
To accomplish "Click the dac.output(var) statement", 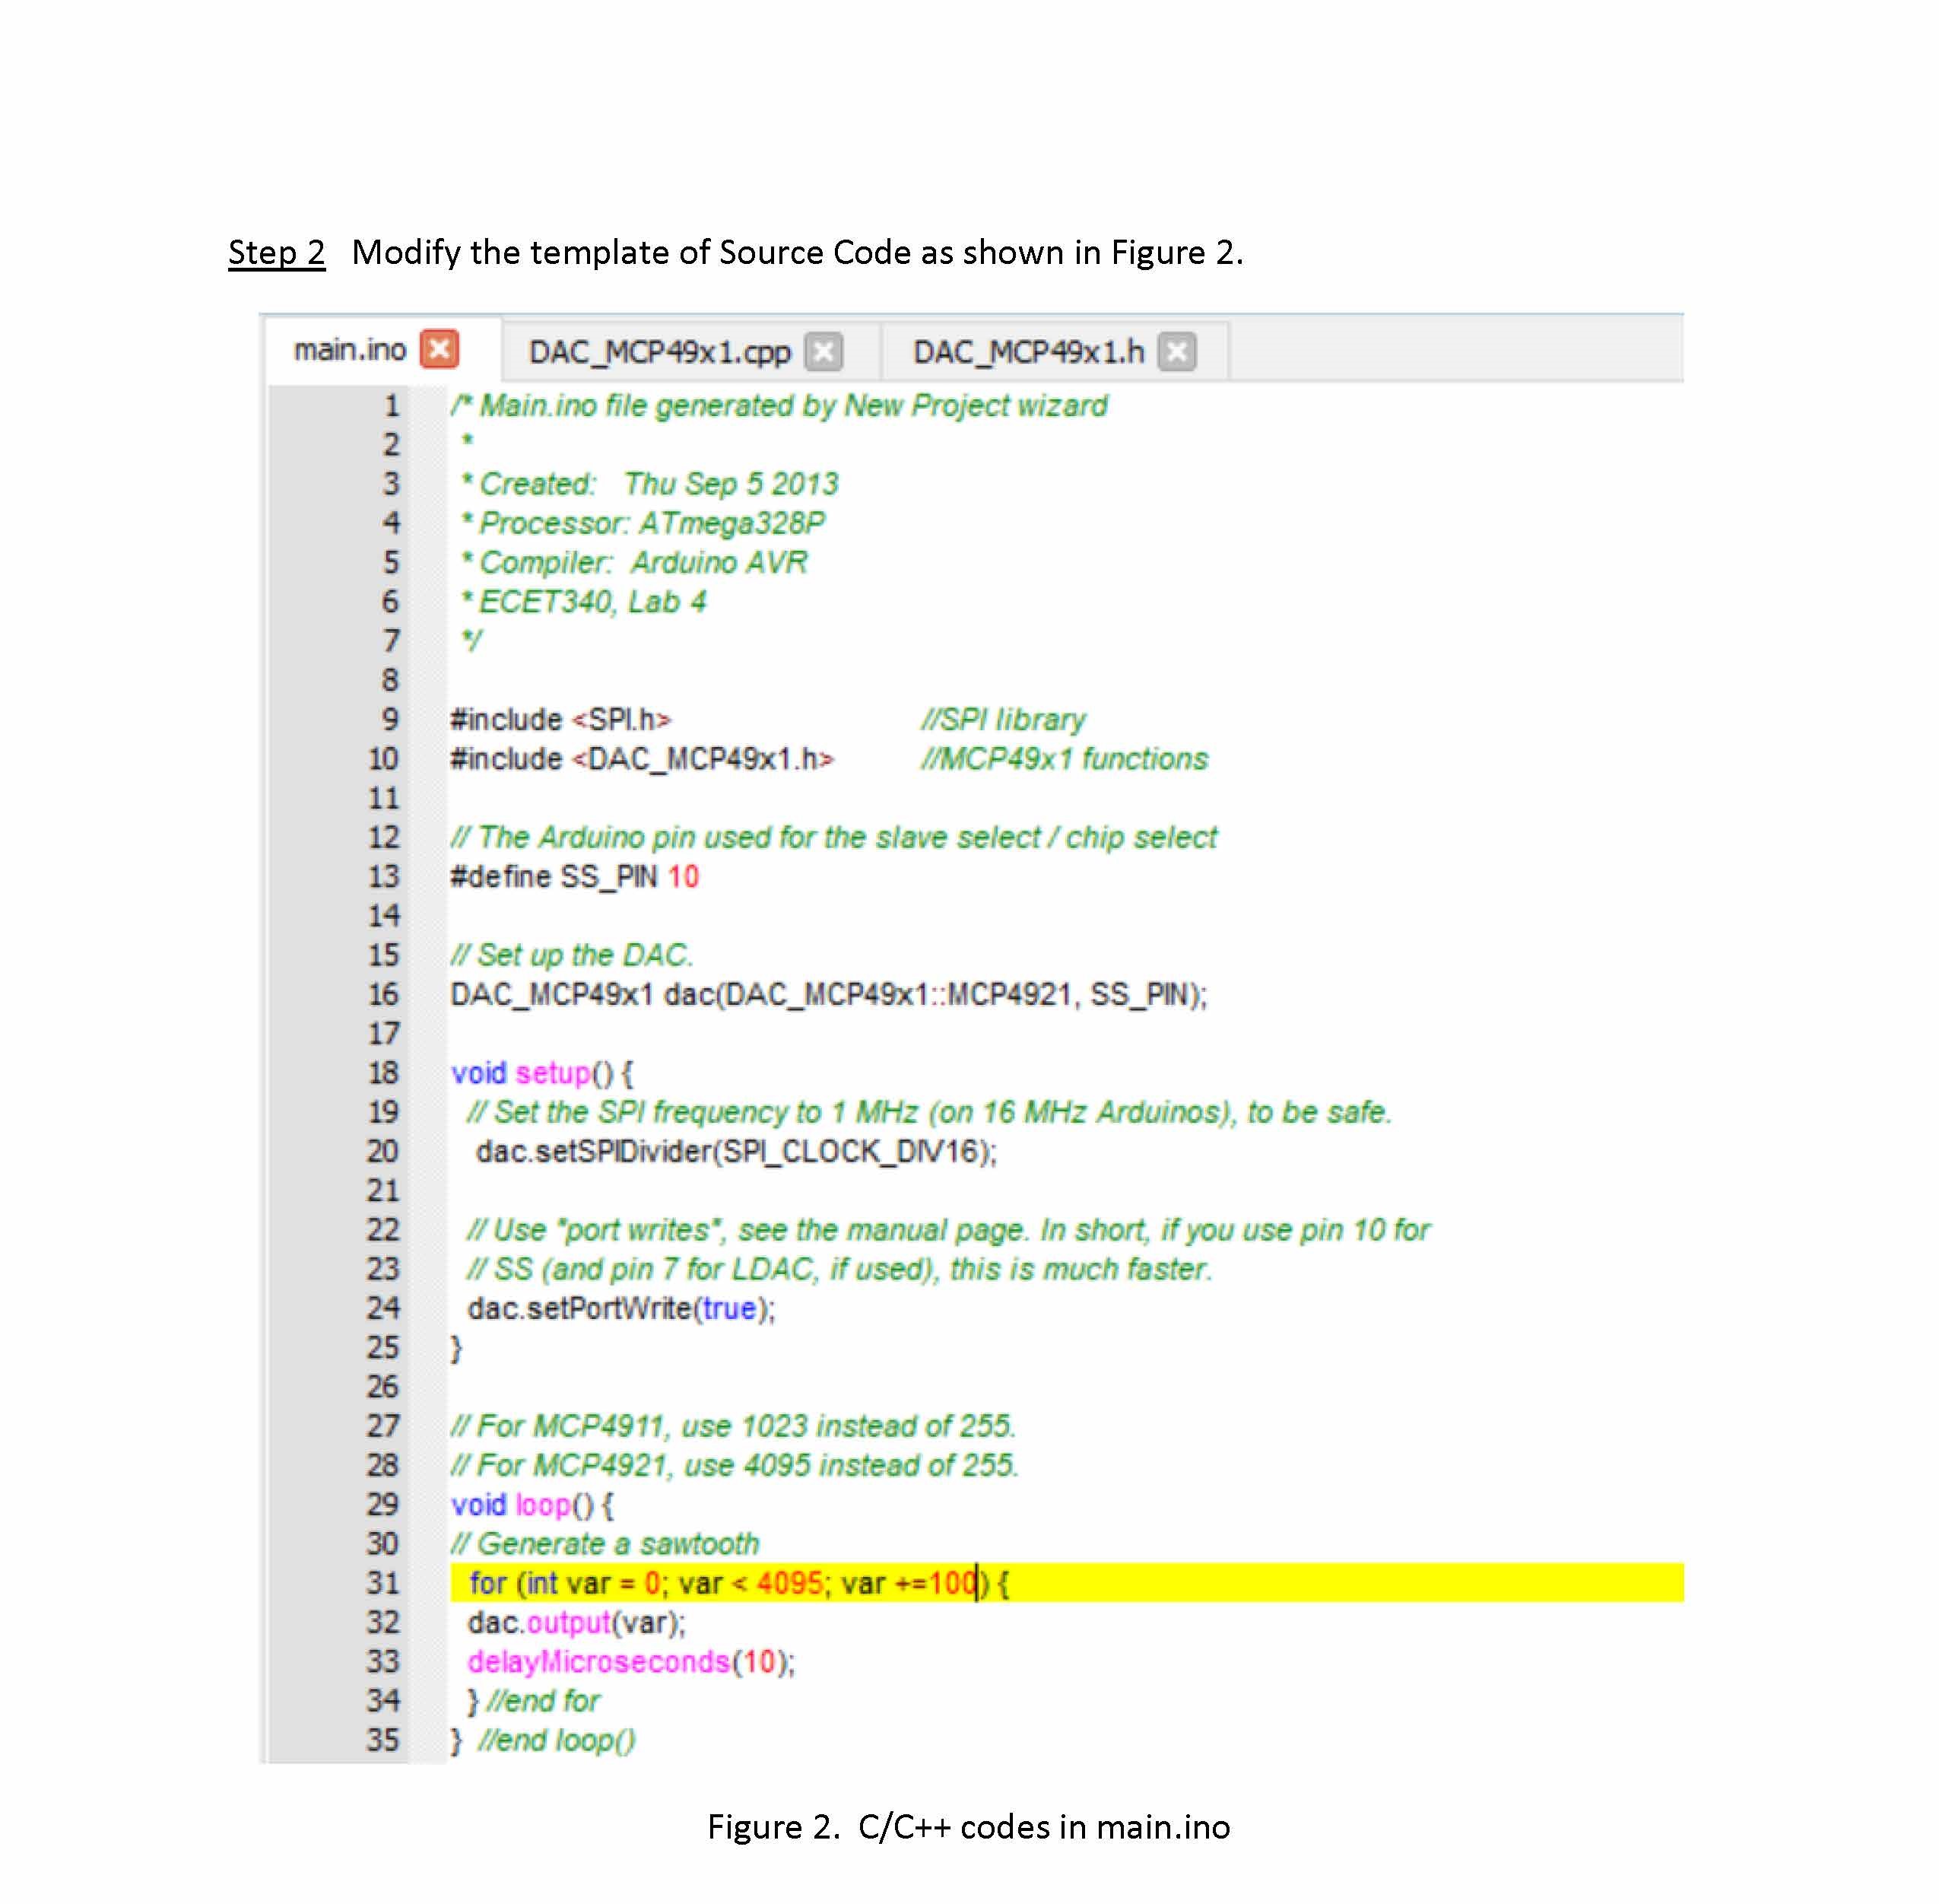I will click(x=576, y=1622).
